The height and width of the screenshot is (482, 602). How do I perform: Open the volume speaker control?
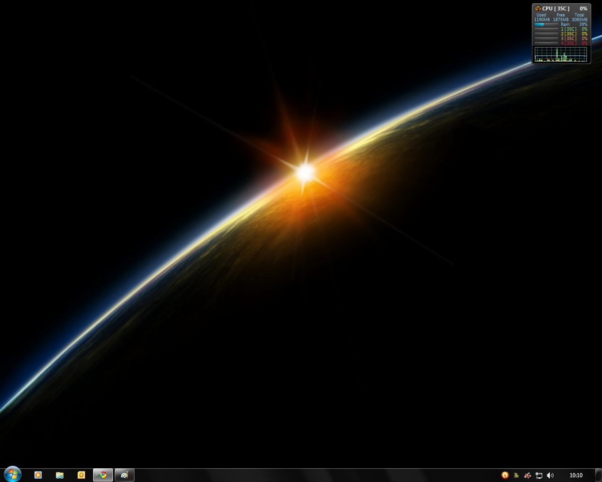550,475
